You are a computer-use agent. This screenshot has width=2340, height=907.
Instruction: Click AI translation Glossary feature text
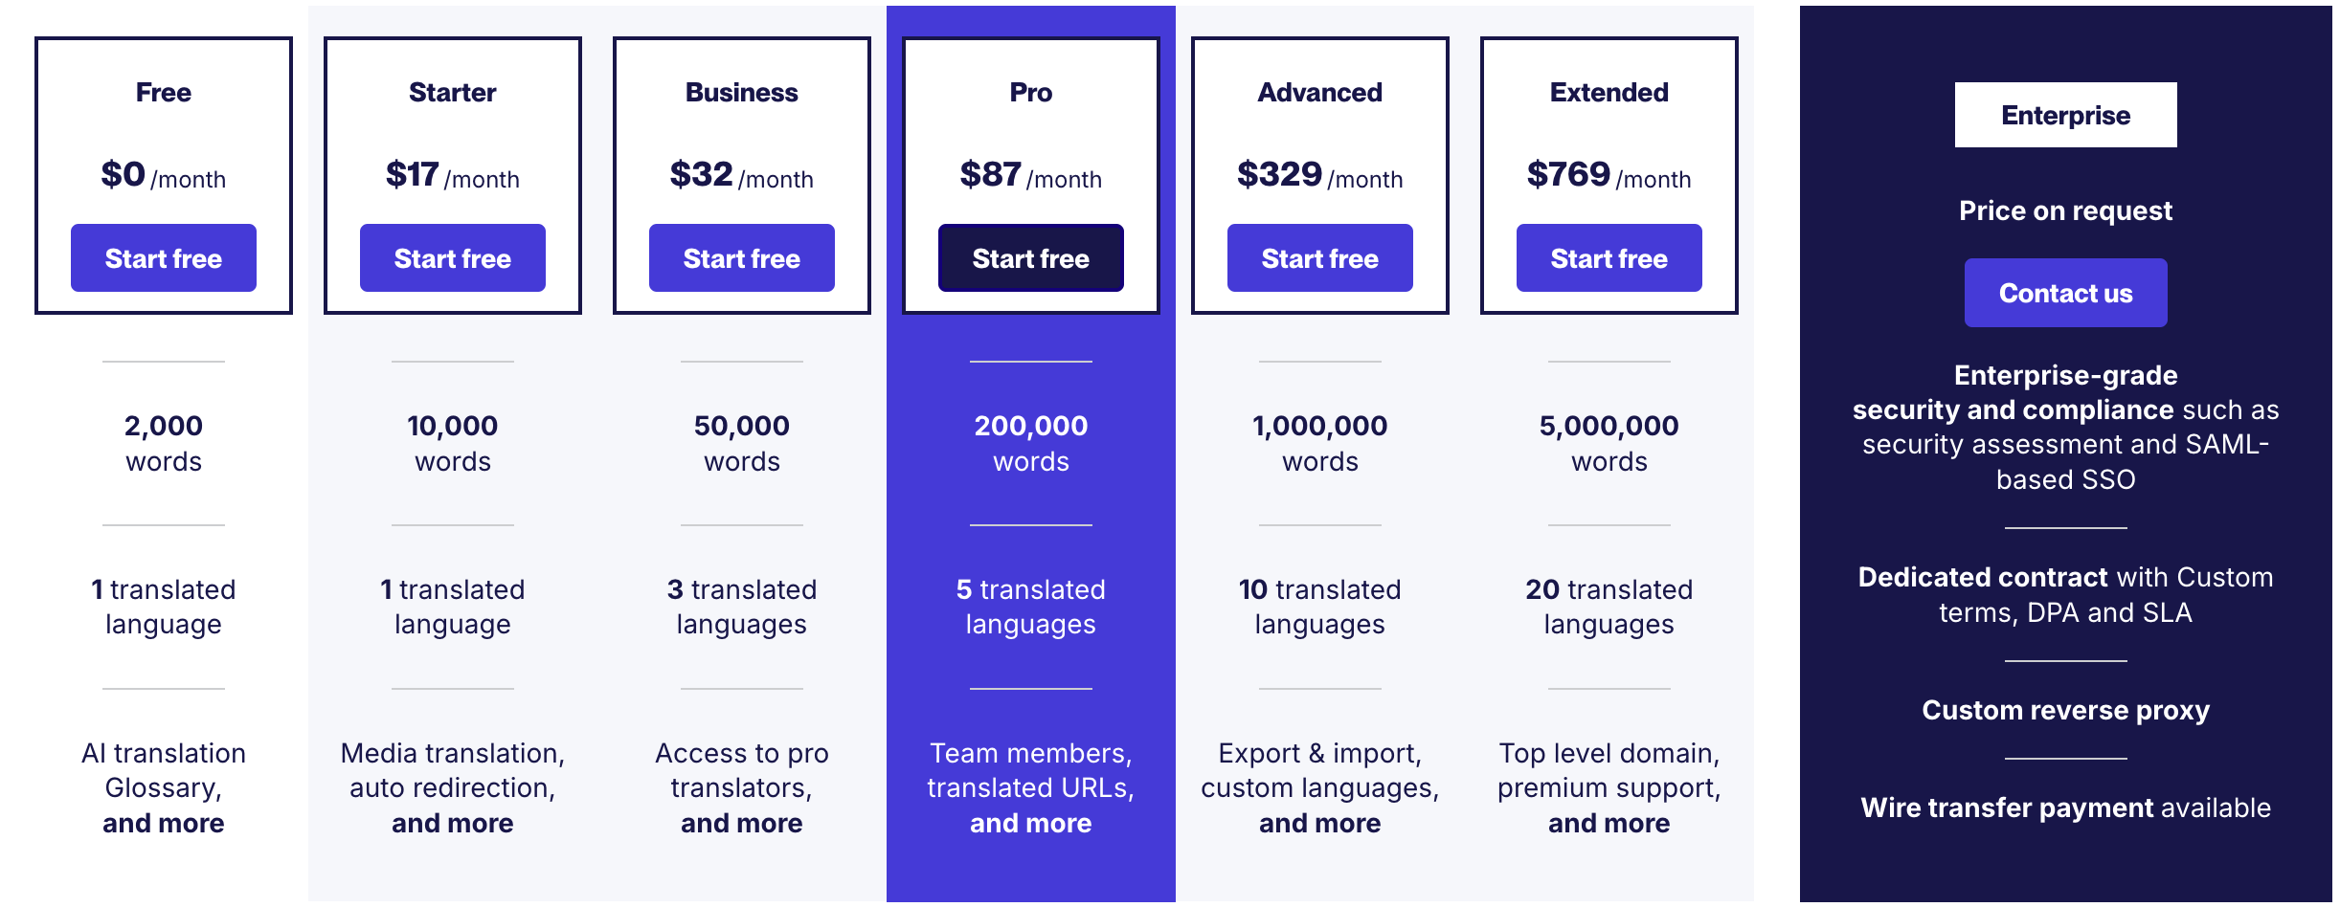coord(163,786)
